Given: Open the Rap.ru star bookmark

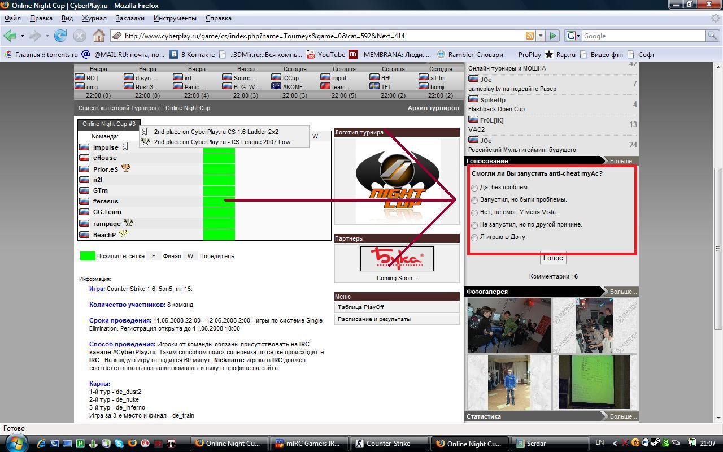Looking at the screenshot, I should (560, 54).
